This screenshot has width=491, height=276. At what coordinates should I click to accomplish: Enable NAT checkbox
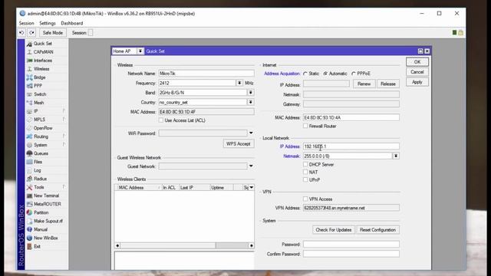(305, 172)
